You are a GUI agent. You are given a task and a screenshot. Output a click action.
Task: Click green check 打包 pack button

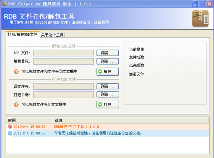point(108,105)
